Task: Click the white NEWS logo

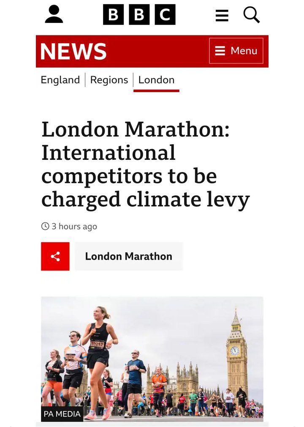Action: click(73, 52)
